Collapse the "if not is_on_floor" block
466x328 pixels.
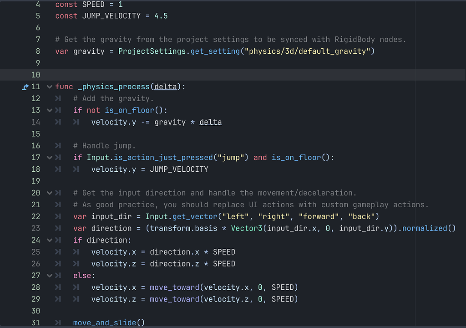click(x=49, y=110)
